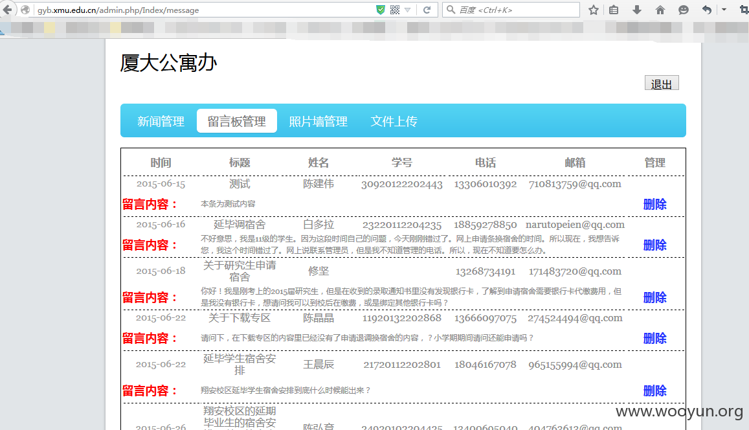Screen dimensions: 749x430
Task: Click the 管理 column header
Action: tap(655, 163)
